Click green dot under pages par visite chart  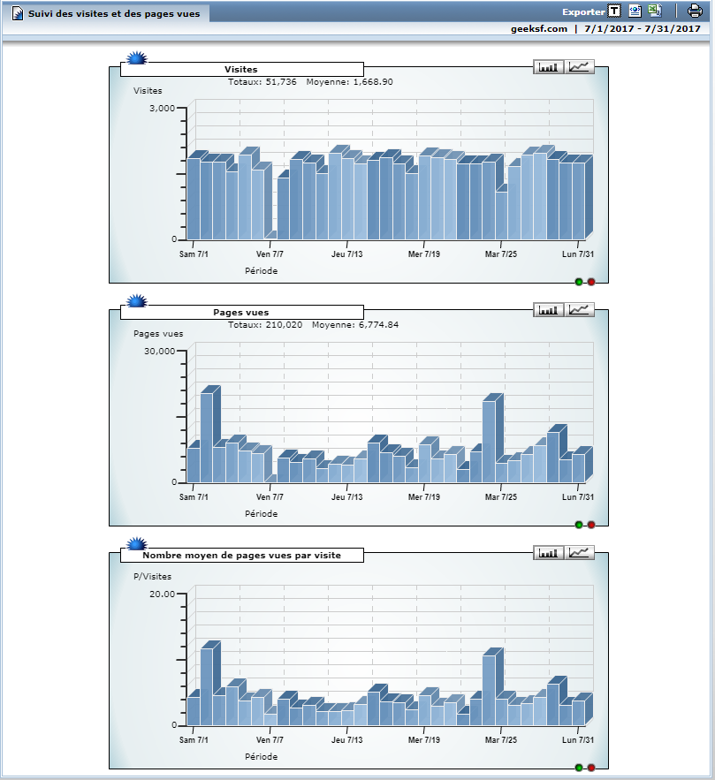(x=579, y=768)
